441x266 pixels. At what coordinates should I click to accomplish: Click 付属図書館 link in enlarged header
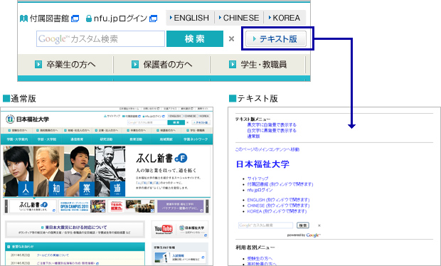click(x=49, y=18)
